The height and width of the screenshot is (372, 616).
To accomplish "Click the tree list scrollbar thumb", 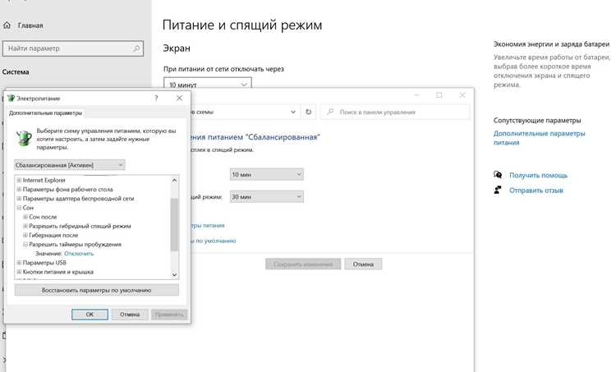I will [174, 225].
